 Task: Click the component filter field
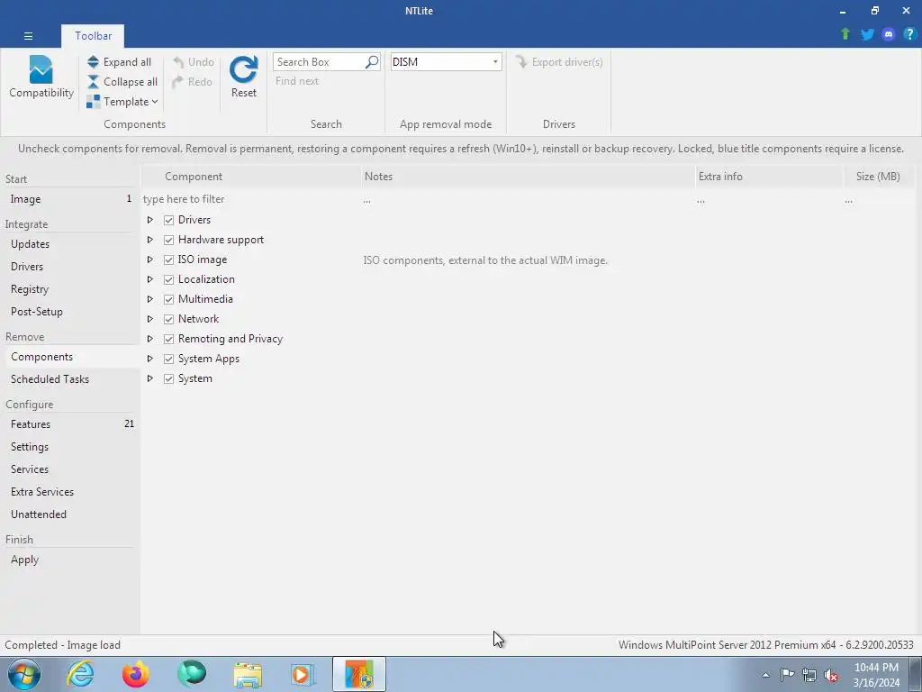(x=250, y=199)
